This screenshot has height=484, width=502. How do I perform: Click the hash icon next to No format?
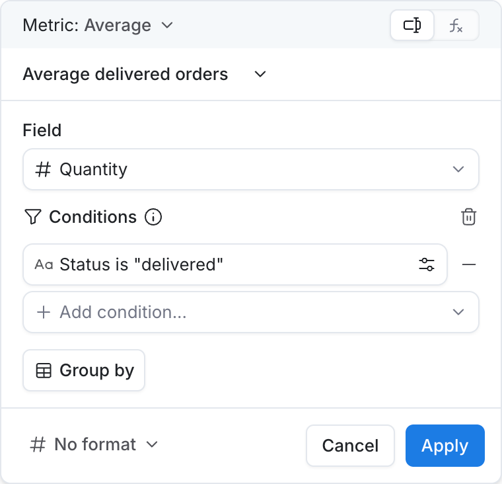tap(38, 444)
